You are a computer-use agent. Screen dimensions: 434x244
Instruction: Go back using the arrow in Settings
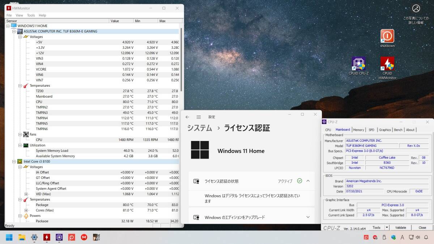187,117
